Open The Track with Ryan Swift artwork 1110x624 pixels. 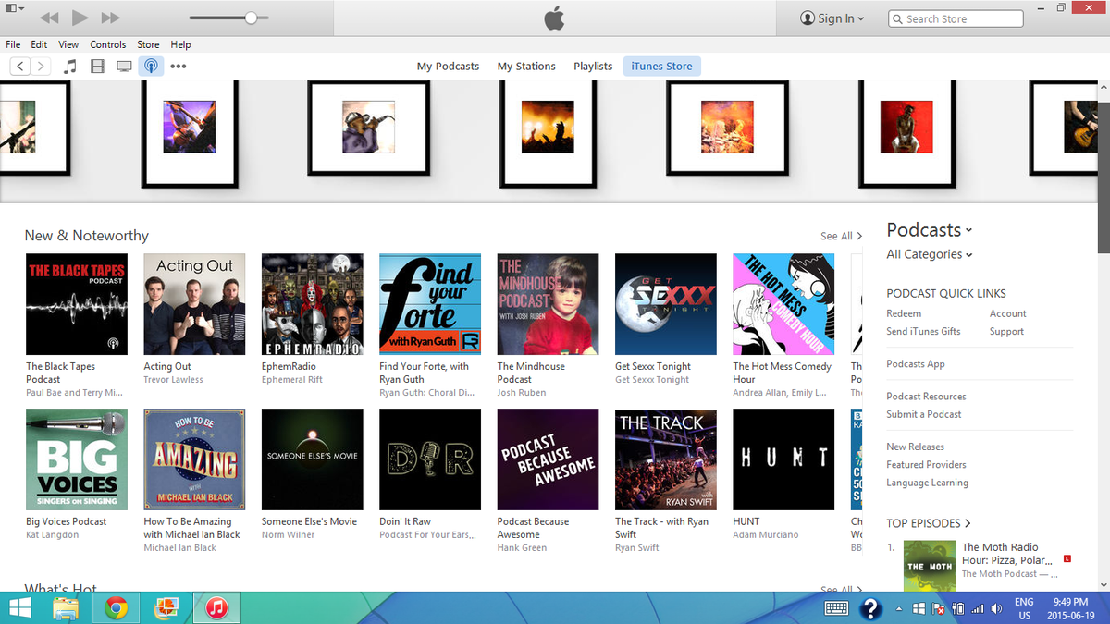tap(666, 459)
